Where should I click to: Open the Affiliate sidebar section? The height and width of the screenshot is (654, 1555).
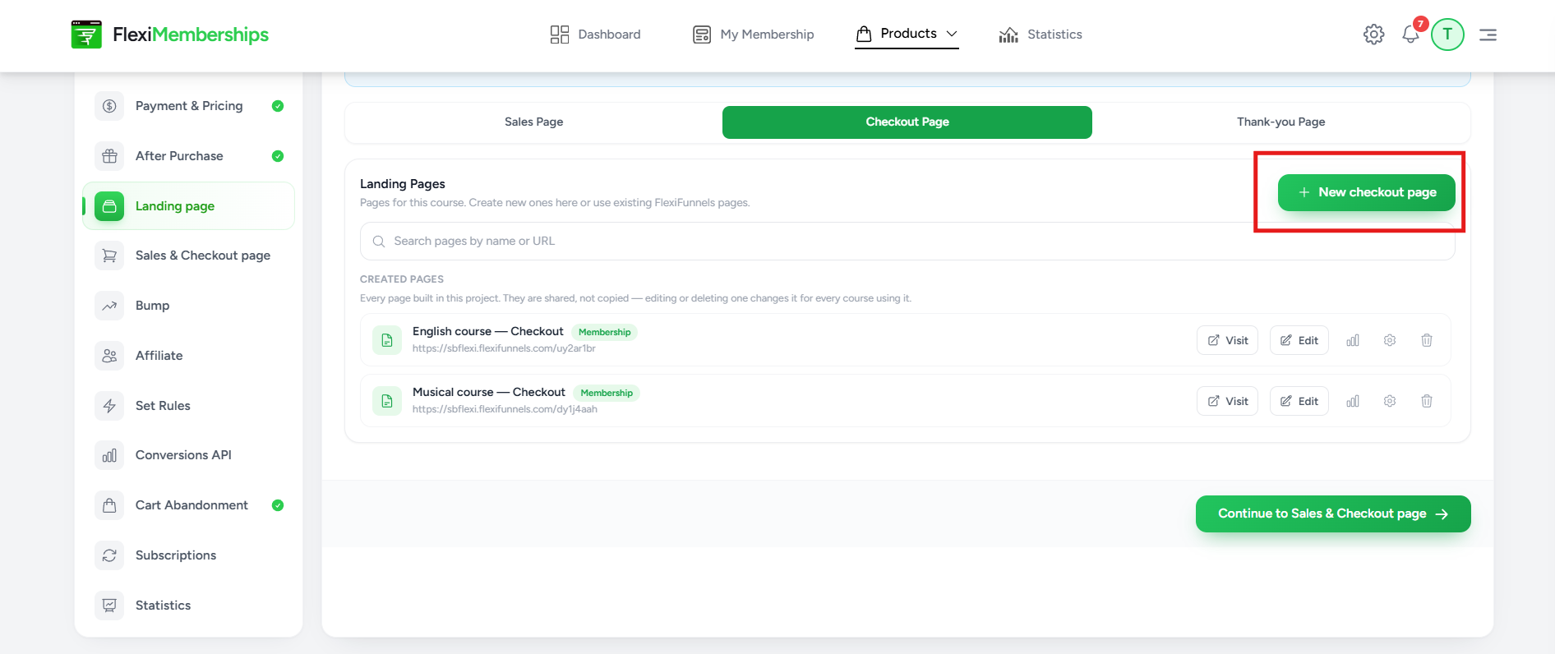coord(189,356)
